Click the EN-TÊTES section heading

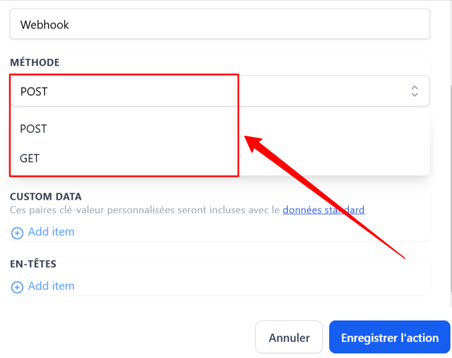(x=33, y=263)
